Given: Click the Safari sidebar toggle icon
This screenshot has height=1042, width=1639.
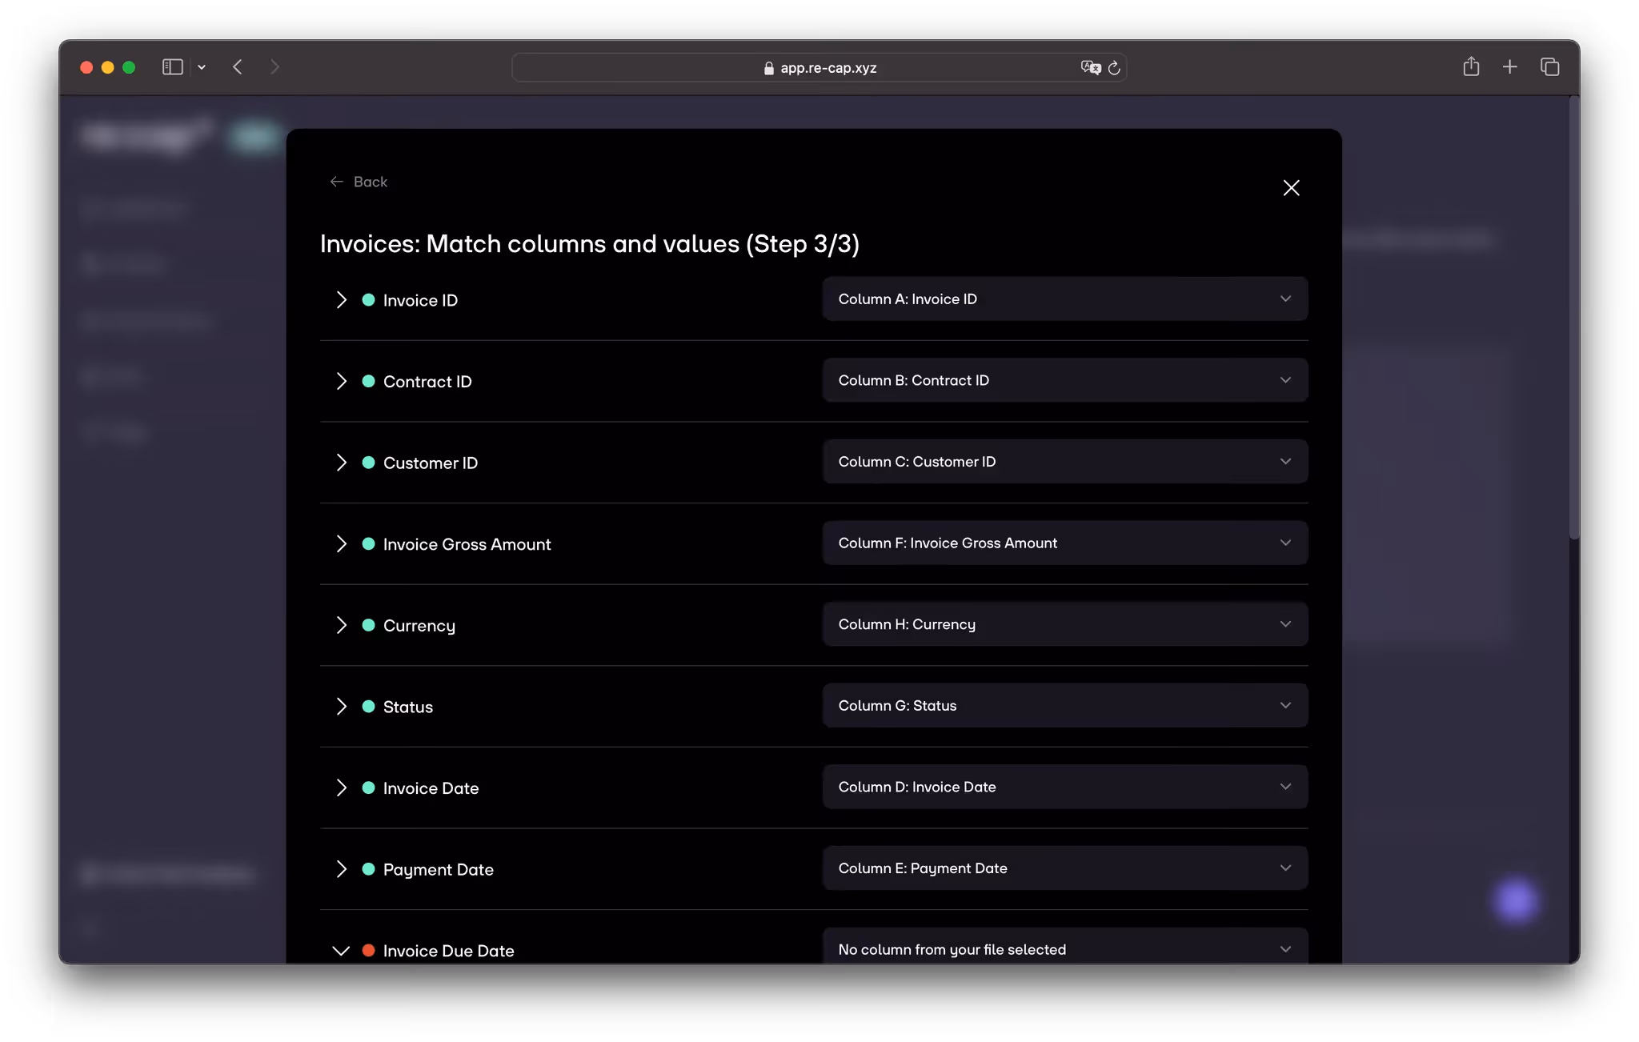Looking at the screenshot, I should tap(172, 67).
